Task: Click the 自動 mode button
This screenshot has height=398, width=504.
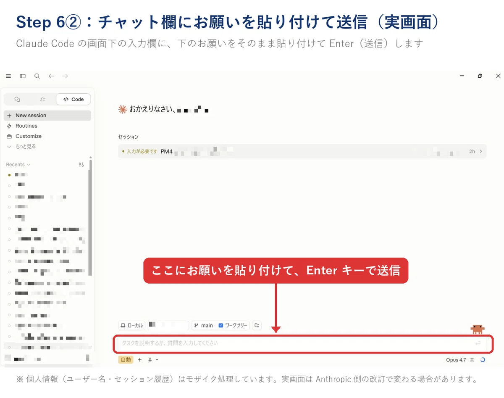Action: pyautogui.click(x=126, y=360)
